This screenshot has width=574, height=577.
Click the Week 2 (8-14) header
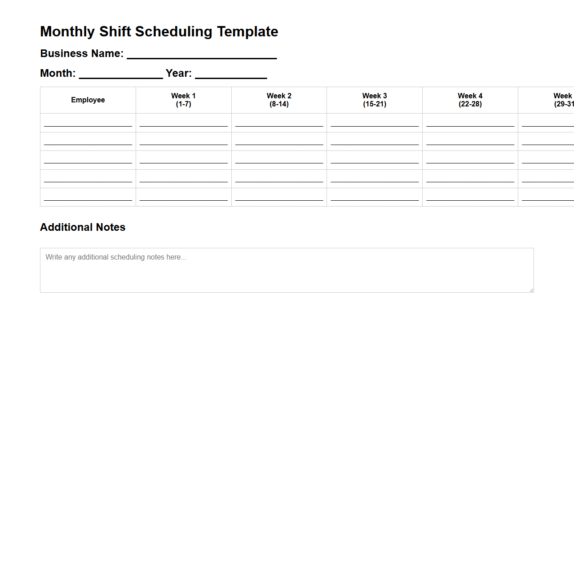pyautogui.click(x=279, y=100)
